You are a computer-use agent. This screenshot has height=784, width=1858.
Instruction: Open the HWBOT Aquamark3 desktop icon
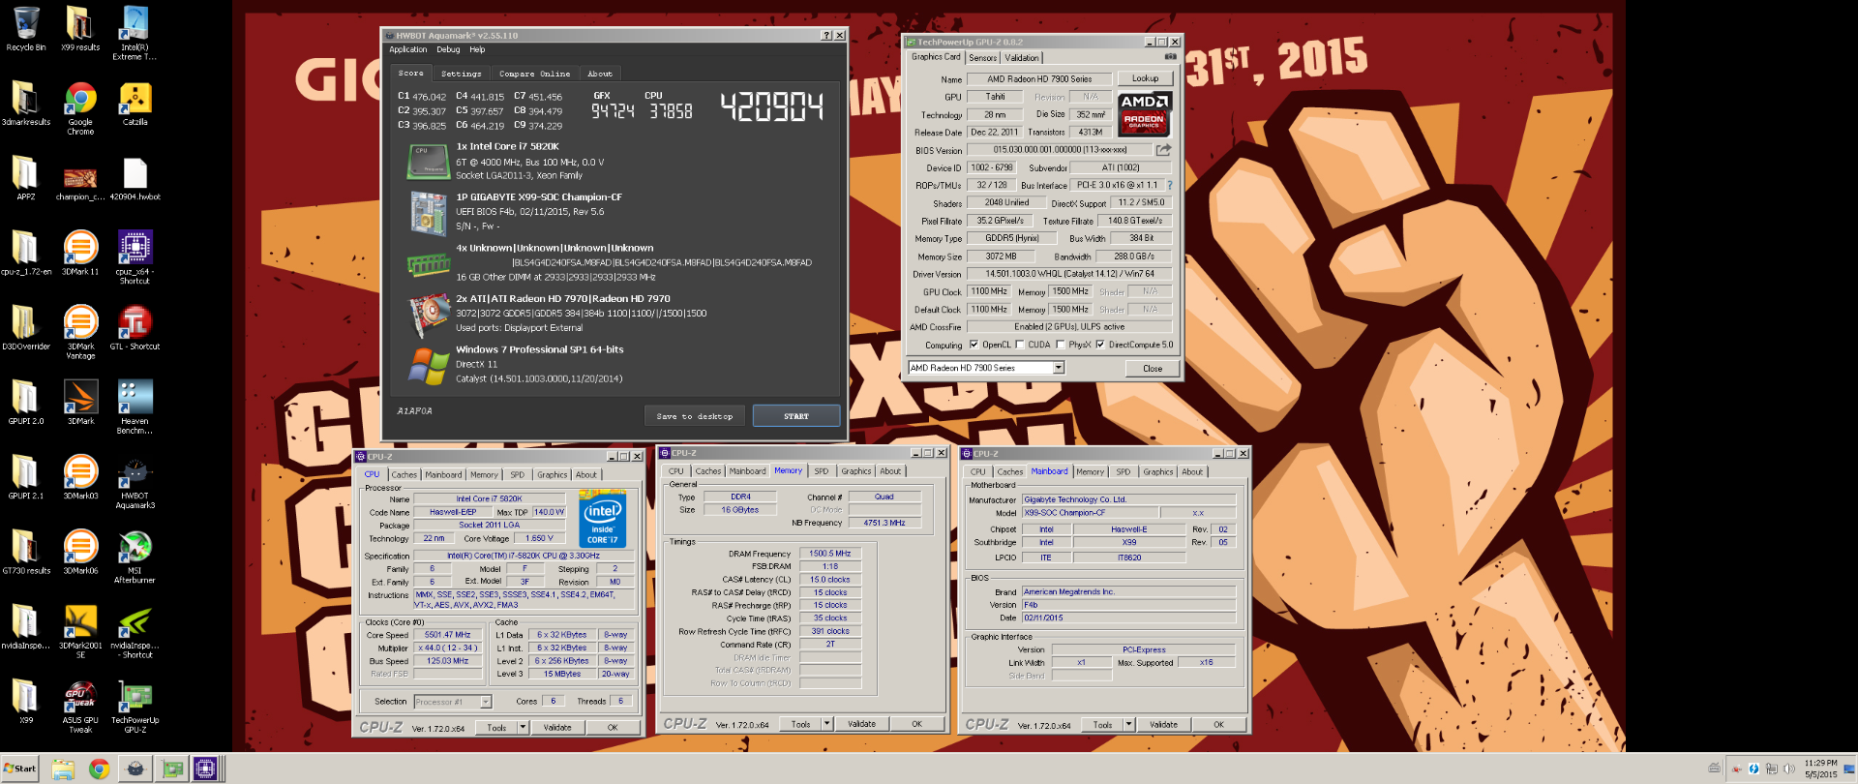click(x=135, y=481)
